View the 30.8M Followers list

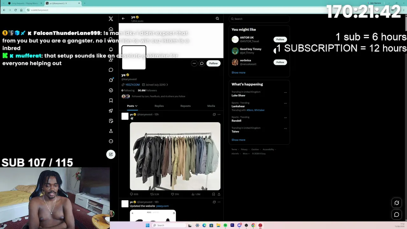[x=147, y=90]
